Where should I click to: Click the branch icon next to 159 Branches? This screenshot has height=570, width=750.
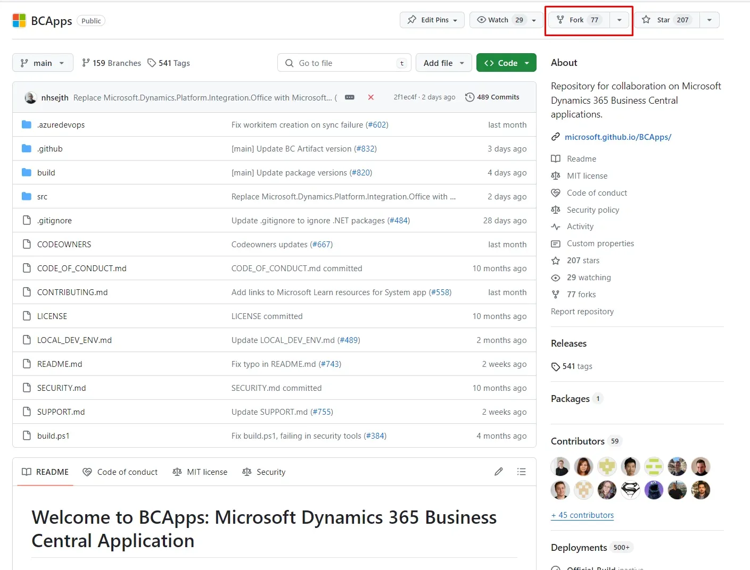point(86,63)
